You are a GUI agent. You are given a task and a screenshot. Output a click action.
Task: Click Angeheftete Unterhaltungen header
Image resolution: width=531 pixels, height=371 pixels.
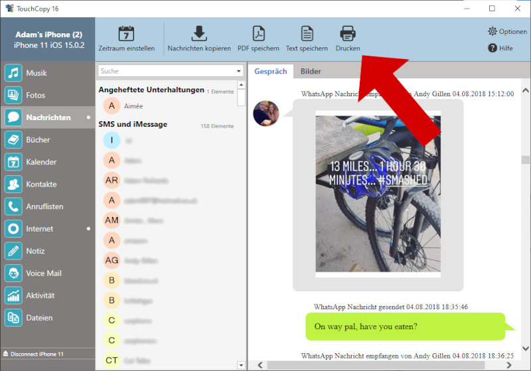151,90
